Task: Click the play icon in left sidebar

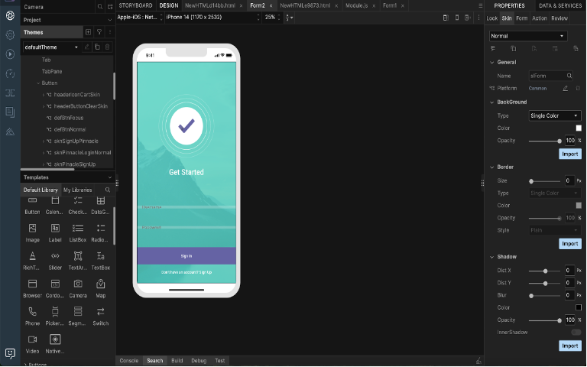Action: point(10,54)
